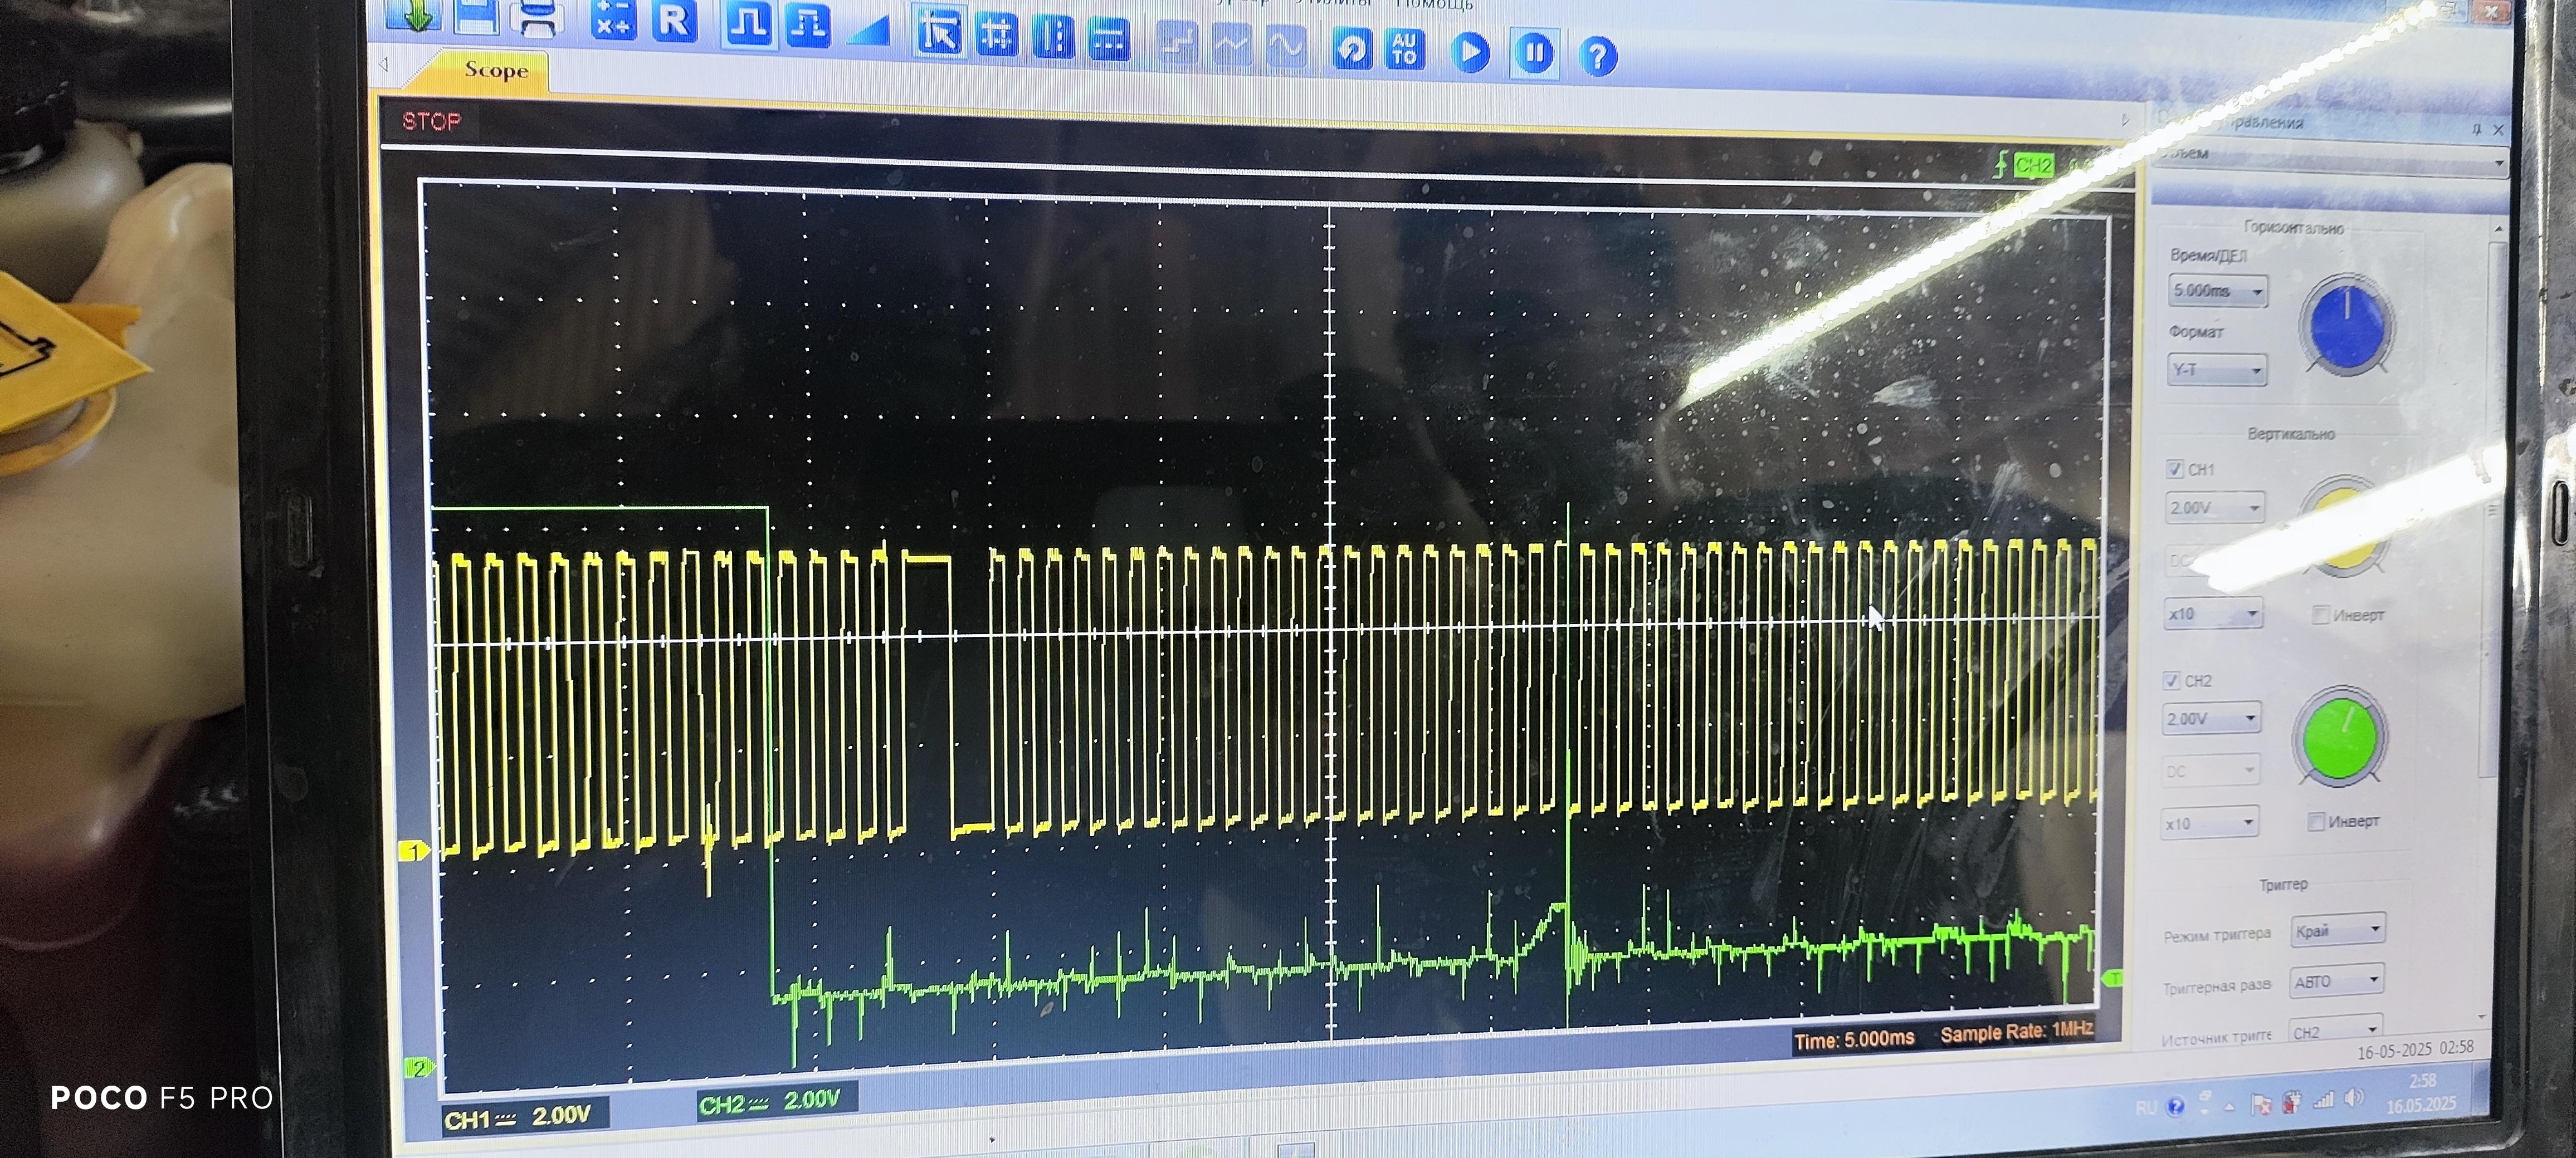Click the greyed step interpolation icon

point(1177,43)
